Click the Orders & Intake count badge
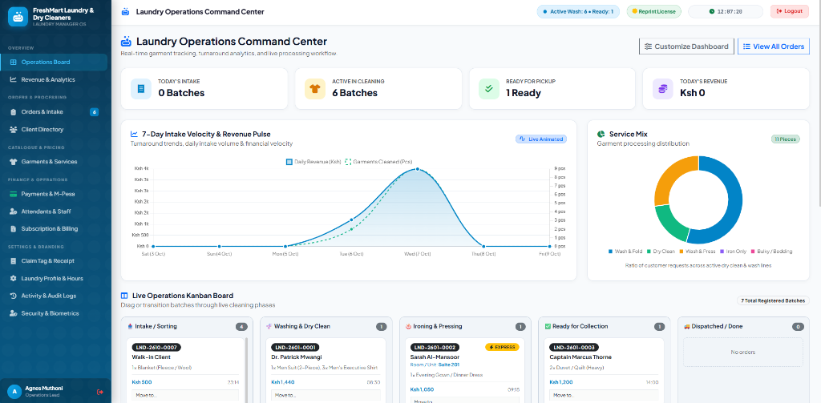The width and height of the screenshot is (821, 403). [x=95, y=112]
